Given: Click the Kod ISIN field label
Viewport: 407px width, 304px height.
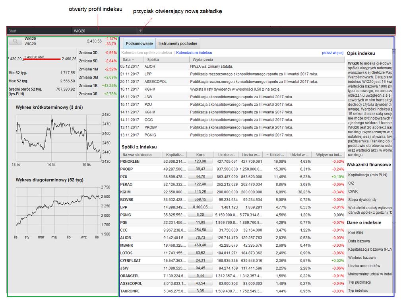Looking at the screenshot, I should click(x=355, y=233).
